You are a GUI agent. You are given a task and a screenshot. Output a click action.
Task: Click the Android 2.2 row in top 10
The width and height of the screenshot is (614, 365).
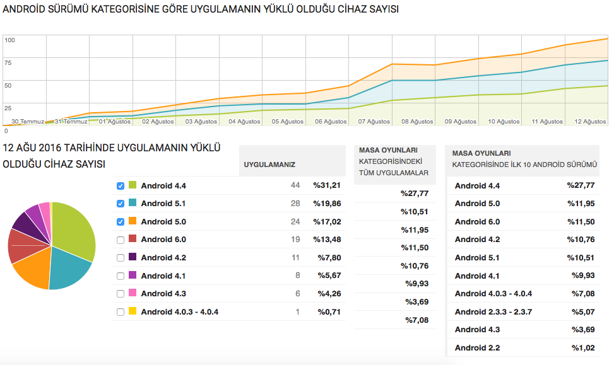click(523, 348)
